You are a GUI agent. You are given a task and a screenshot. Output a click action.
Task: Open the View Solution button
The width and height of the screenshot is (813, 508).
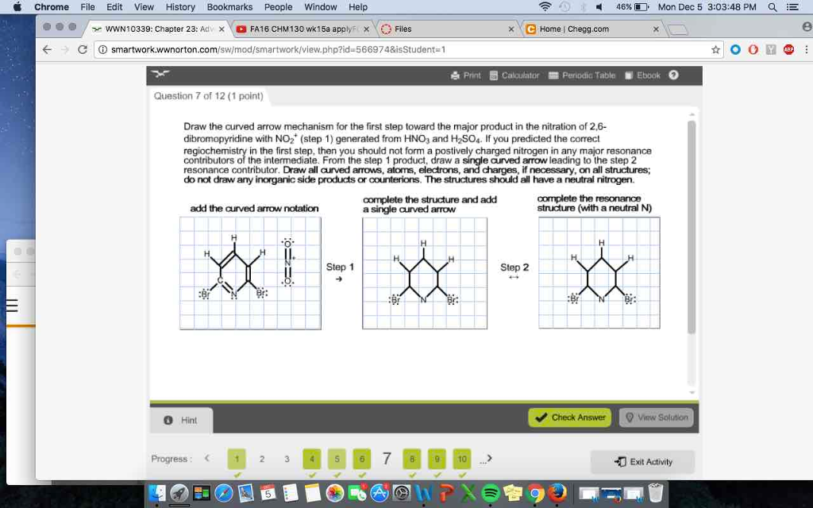[657, 417]
